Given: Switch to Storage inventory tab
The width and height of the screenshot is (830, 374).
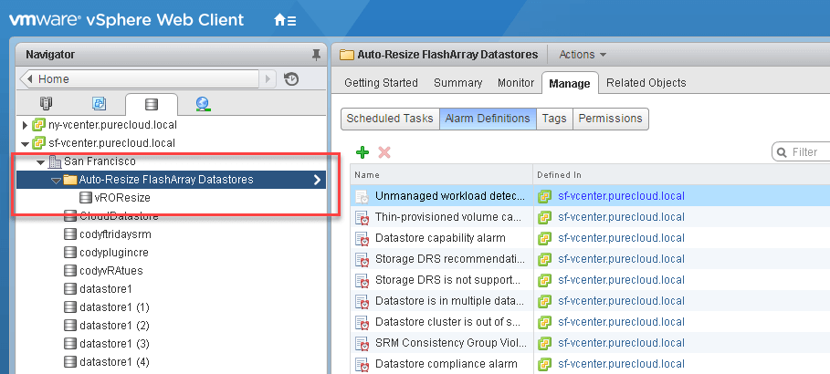Looking at the screenshot, I should click(152, 104).
